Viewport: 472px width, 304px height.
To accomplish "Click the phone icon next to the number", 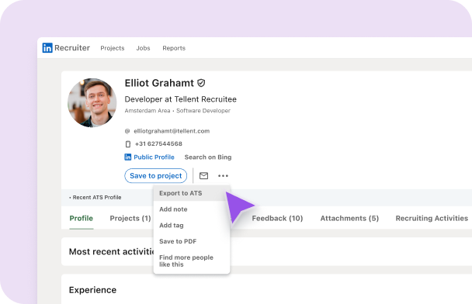I will click(x=128, y=144).
